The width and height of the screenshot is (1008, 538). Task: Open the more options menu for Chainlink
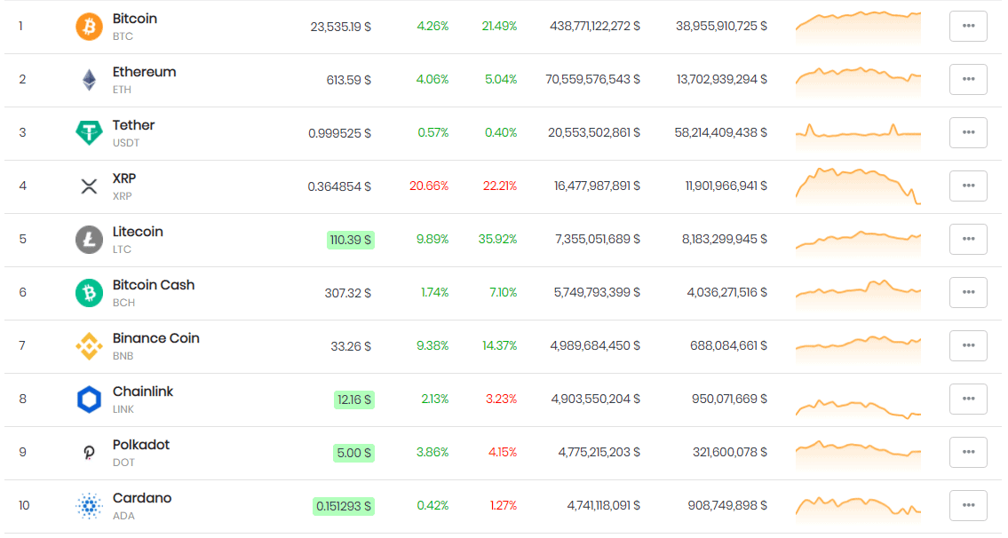coord(968,400)
